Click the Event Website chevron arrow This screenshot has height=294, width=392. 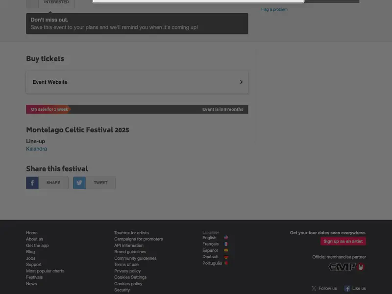click(x=241, y=82)
